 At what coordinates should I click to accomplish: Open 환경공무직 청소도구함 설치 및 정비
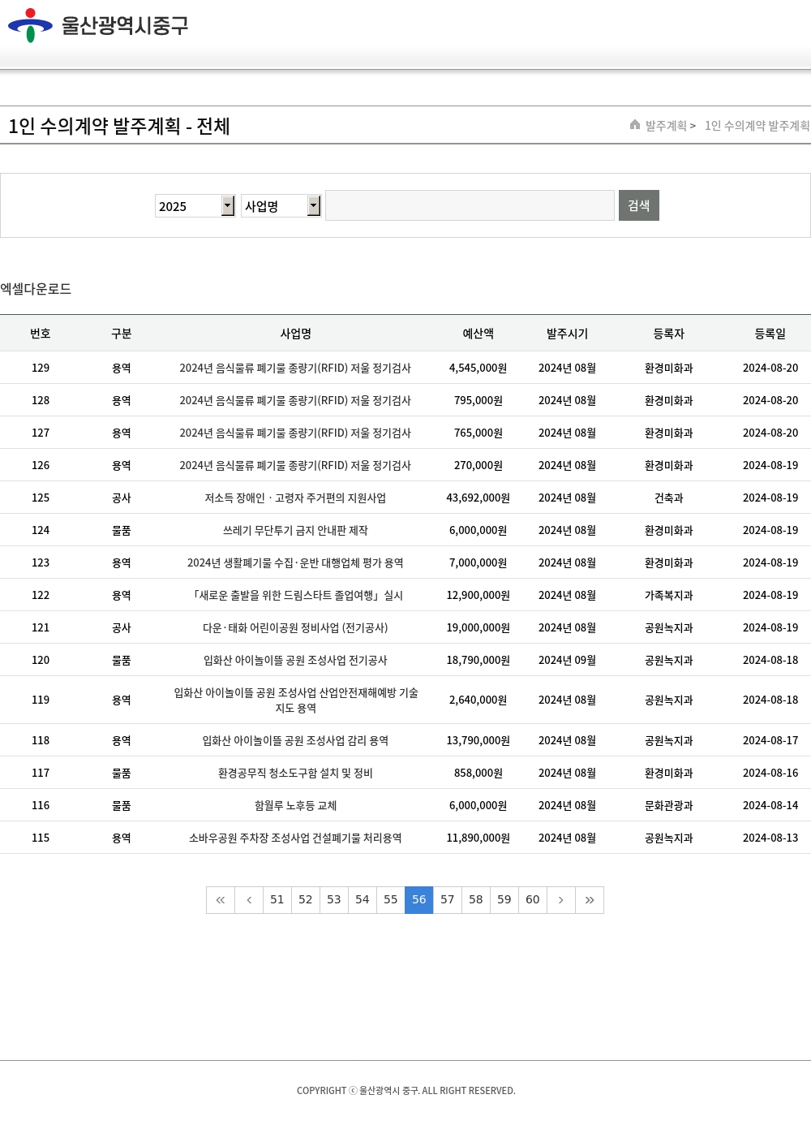(x=295, y=774)
